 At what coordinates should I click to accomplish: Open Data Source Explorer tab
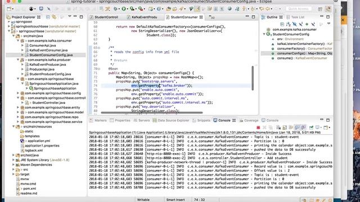pos(171,120)
